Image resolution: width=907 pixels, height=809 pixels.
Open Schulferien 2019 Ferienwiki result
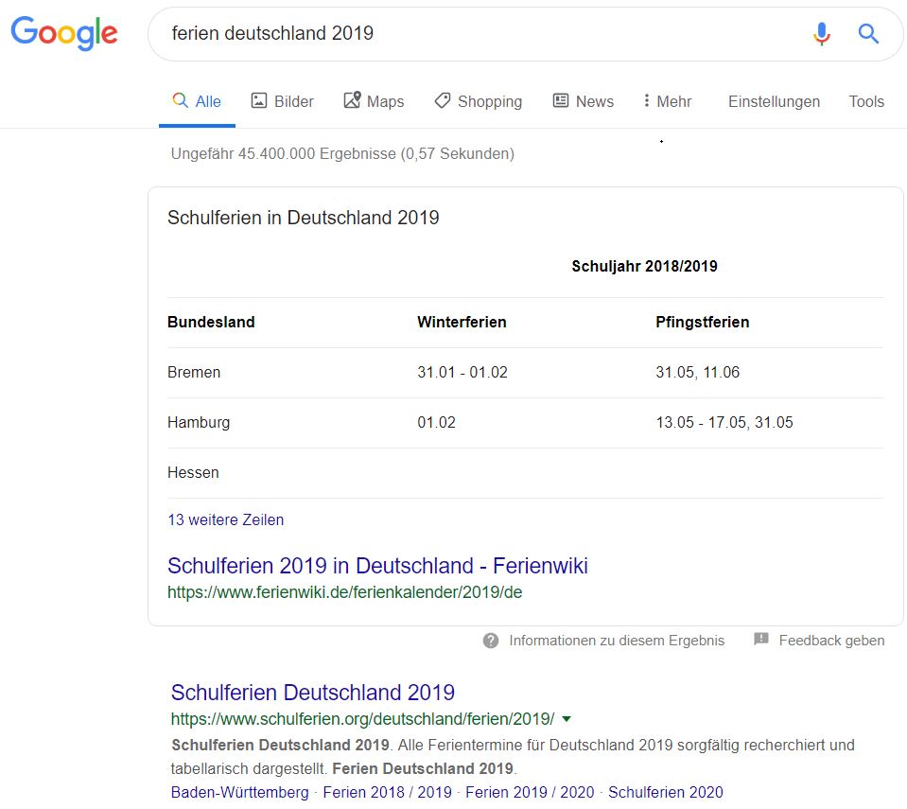click(x=377, y=566)
